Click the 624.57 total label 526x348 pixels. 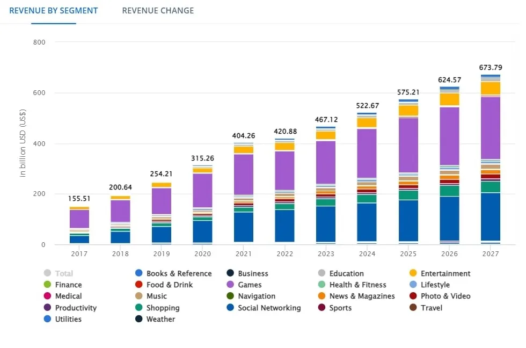[x=450, y=80]
